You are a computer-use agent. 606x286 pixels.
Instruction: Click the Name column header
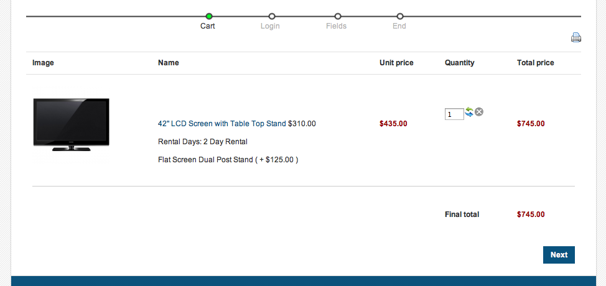coord(169,63)
